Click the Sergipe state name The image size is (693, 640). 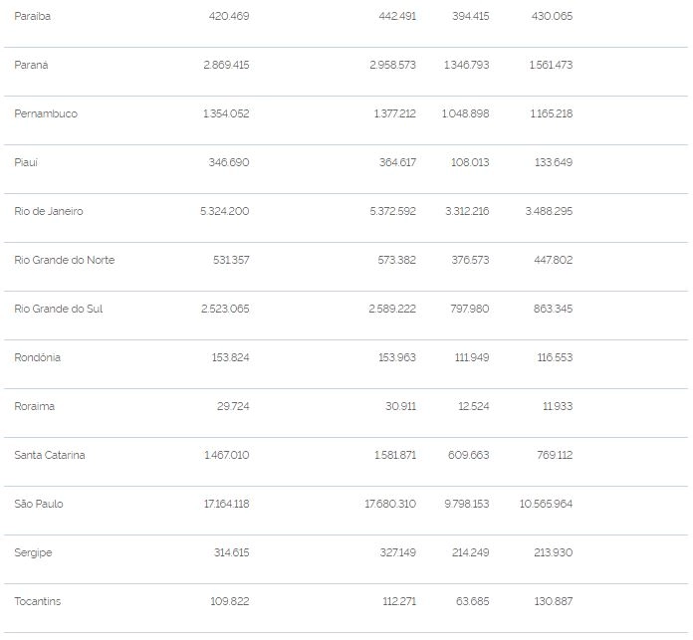click(x=33, y=553)
